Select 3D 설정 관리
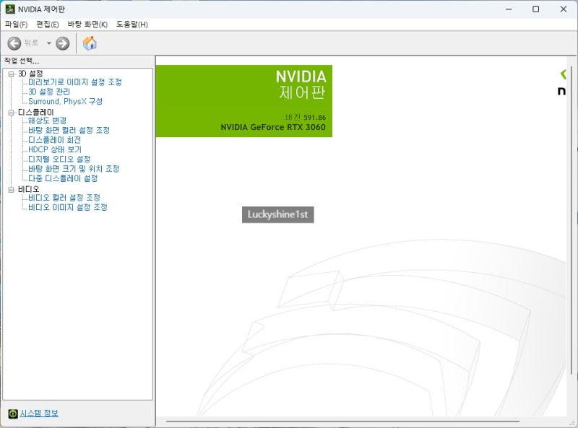 (49, 92)
